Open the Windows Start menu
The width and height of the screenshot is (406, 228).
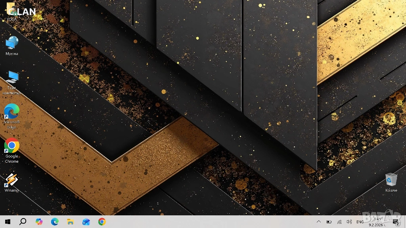(x=8, y=222)
